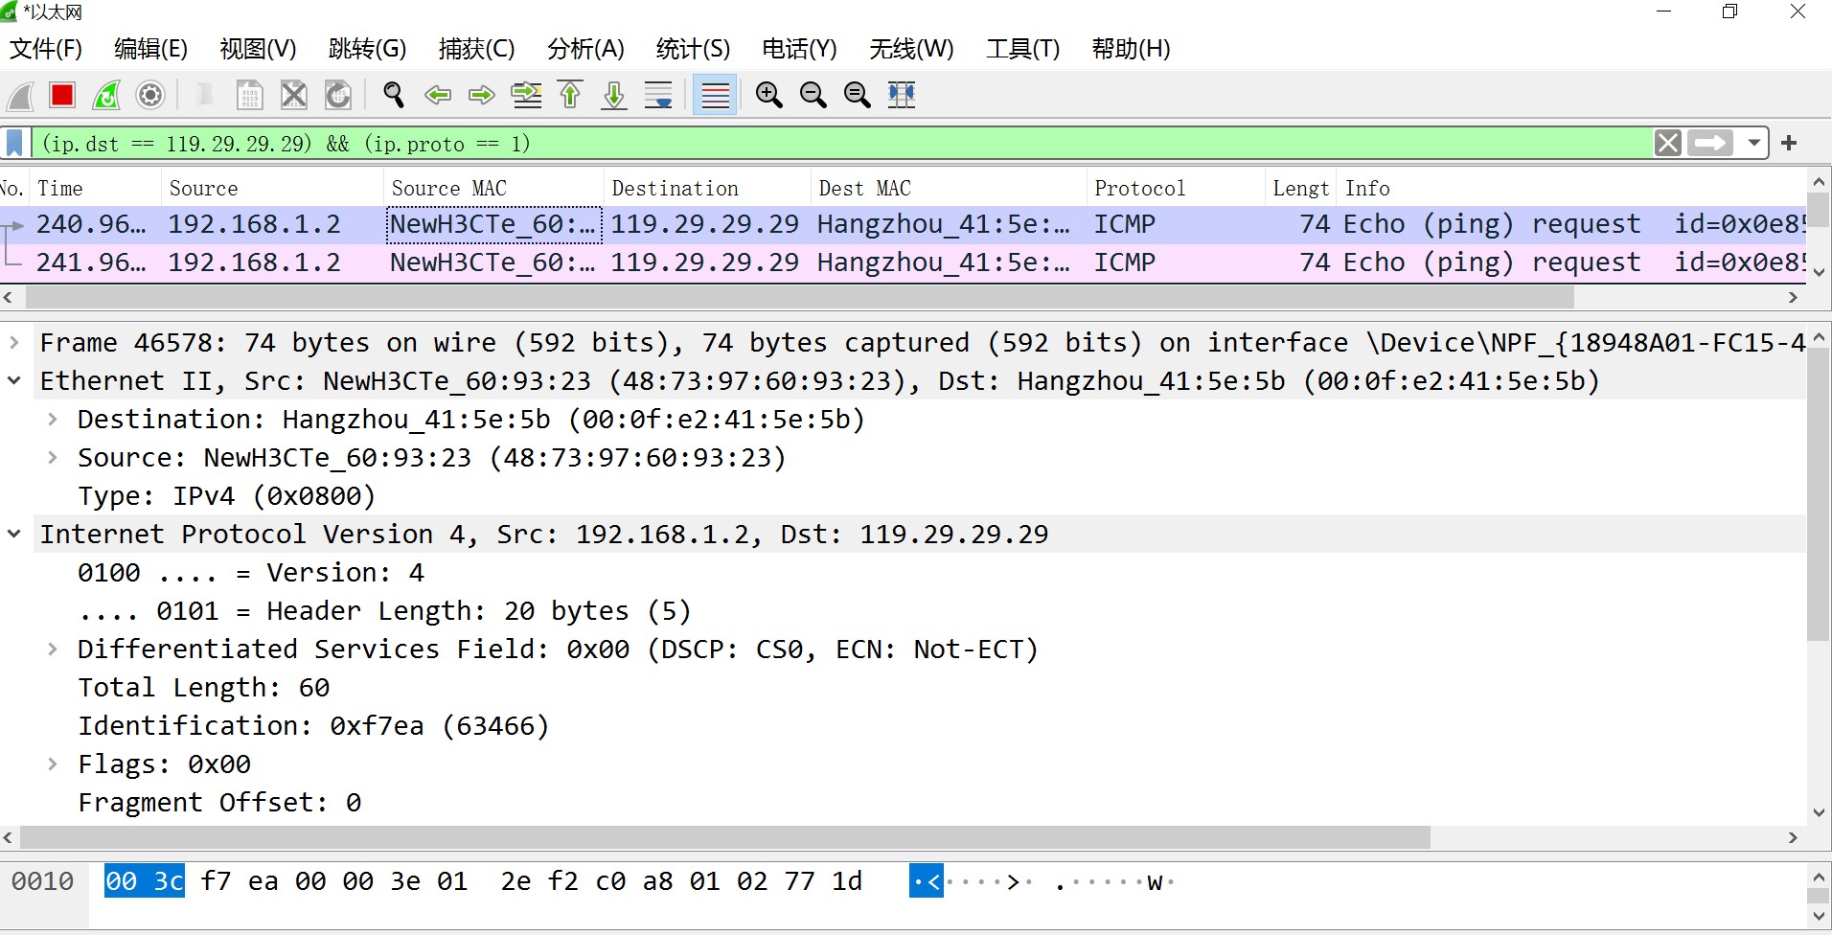
Task: Select the packet row at time 241.96
Action: point(903,262)
